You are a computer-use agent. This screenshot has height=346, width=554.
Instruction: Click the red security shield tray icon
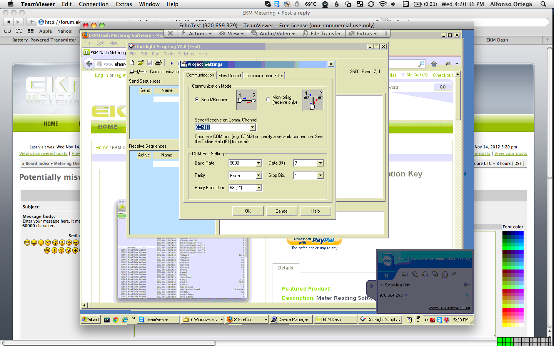click(x=446, y=320)
